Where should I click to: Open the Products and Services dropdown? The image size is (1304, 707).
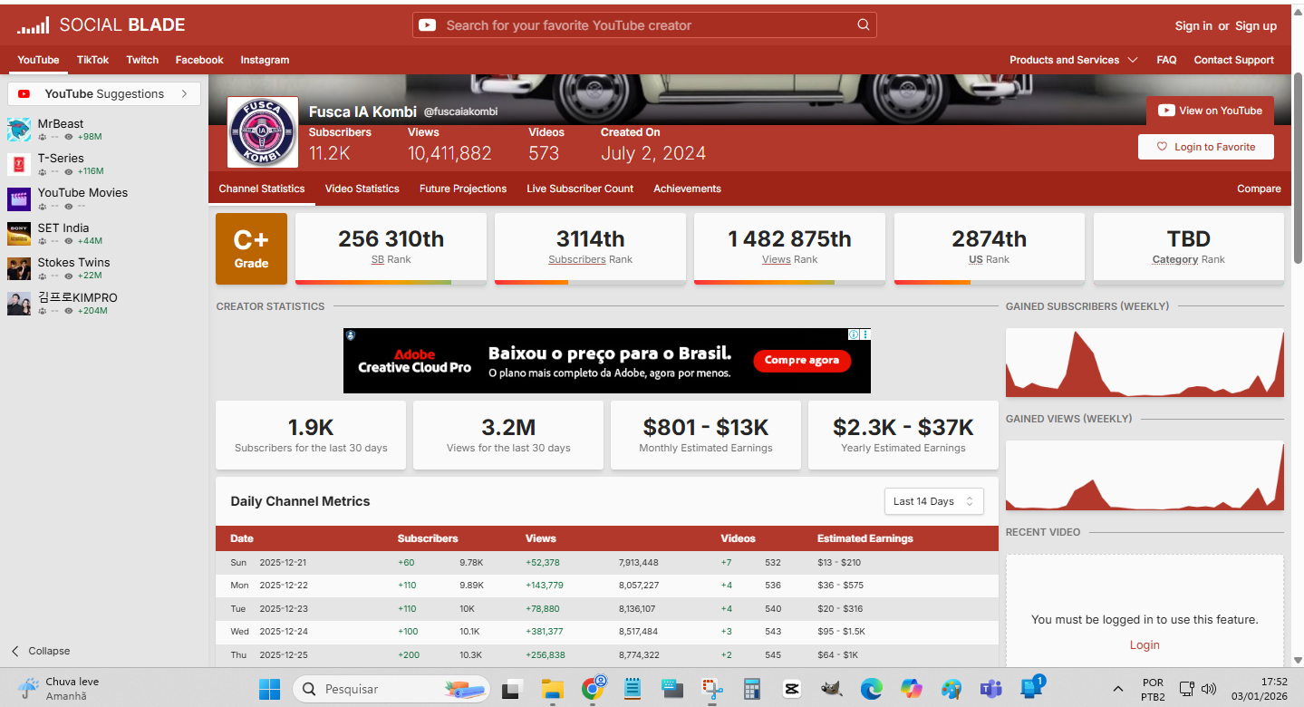[1073, 60]
